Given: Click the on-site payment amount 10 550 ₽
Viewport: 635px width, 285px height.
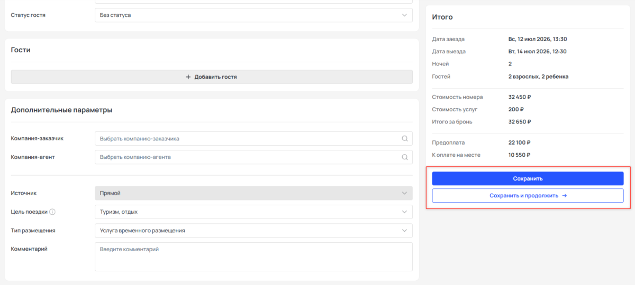Looking at the screenshot, I should coord(519,155).
